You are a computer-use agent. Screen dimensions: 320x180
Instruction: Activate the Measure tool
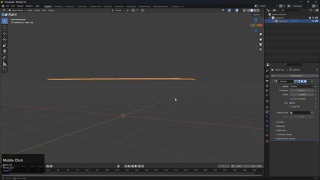pyautogui.click(x=4, y=64)
